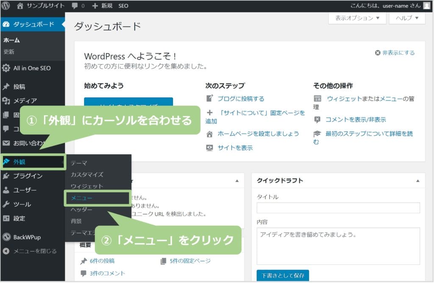This screenshot has height=283, width=434.
Task: Expand 表示オプション dropdown
Action: pos(357,18)
